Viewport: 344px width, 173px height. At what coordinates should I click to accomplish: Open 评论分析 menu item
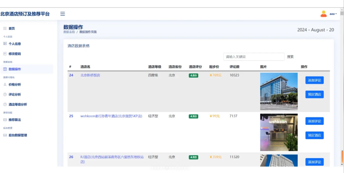click(15, 94)
